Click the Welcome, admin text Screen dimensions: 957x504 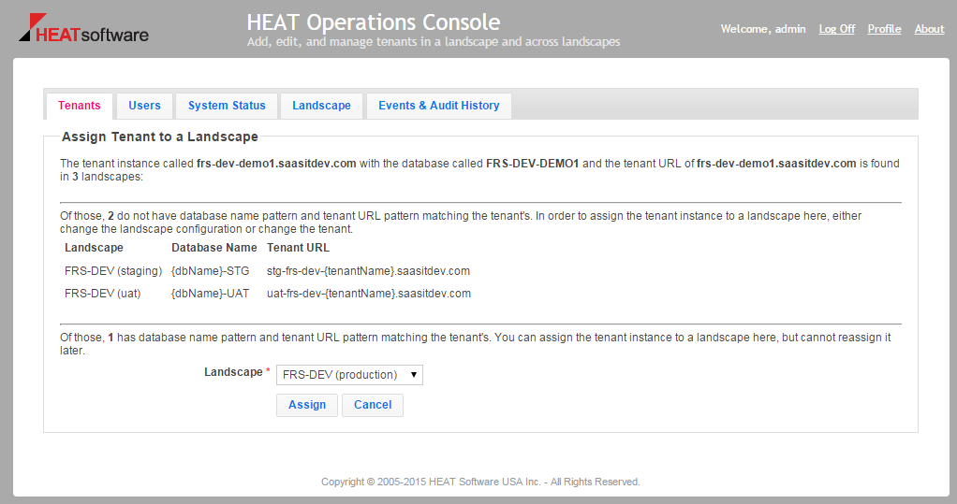[762, 29]
